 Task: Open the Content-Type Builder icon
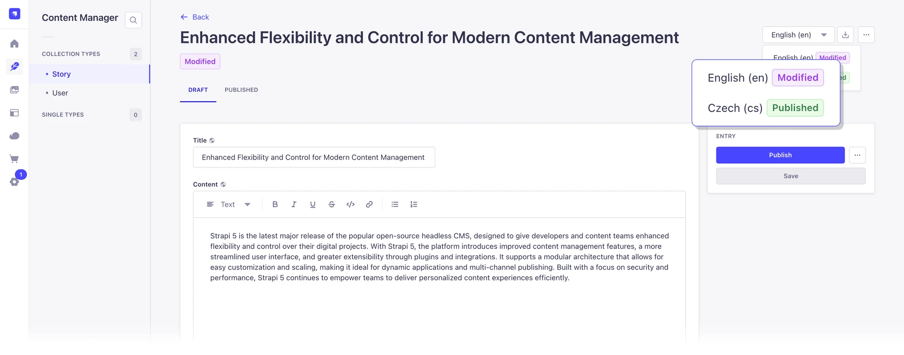(x=14, y=113)
